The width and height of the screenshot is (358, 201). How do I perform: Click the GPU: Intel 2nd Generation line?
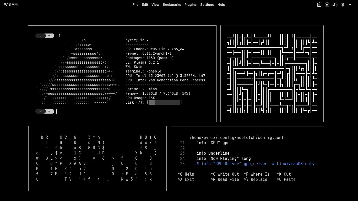pyautogui.click(x=165, y=80)
